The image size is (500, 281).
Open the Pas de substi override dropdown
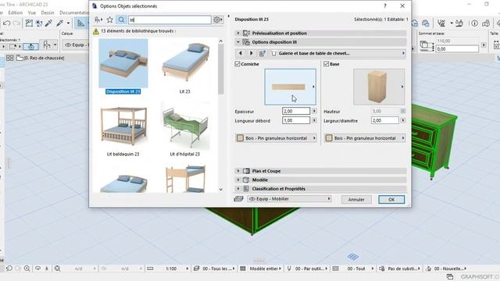click(400, 269)
